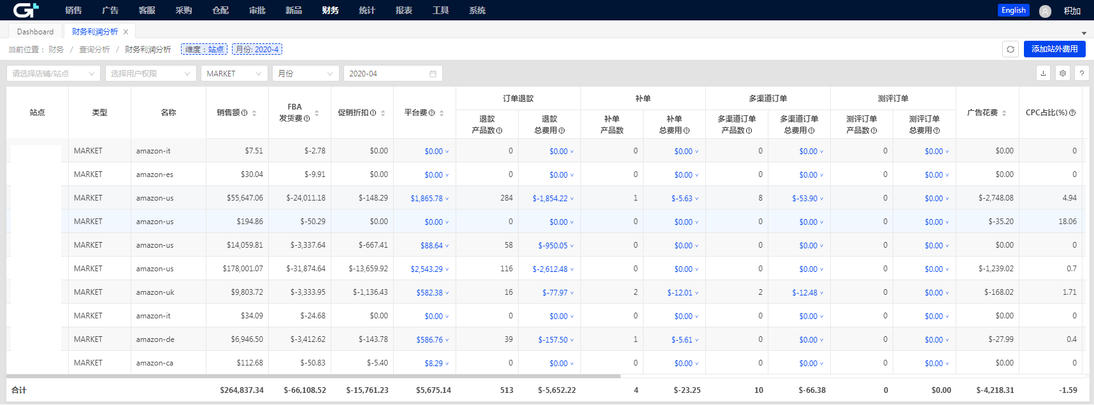Expand platform fee $1,865.78 details

pos(429,199)
